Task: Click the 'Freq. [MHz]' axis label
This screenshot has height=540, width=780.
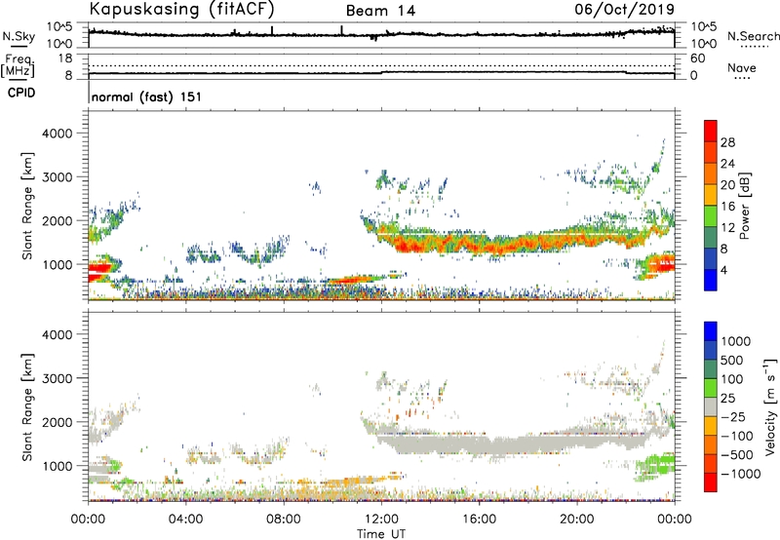Action: pos(18,65)
